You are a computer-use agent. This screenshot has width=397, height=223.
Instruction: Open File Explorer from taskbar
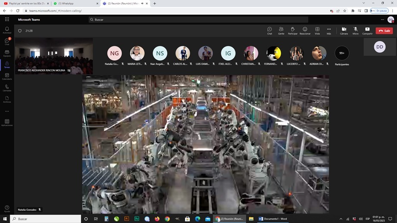[251, 219]
